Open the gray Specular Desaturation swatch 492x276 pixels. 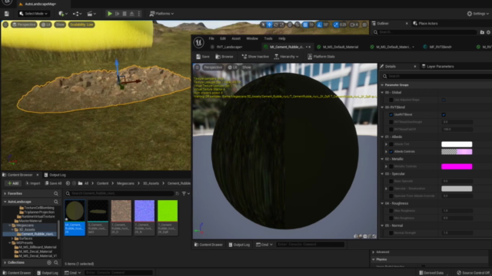click(457, 189)
